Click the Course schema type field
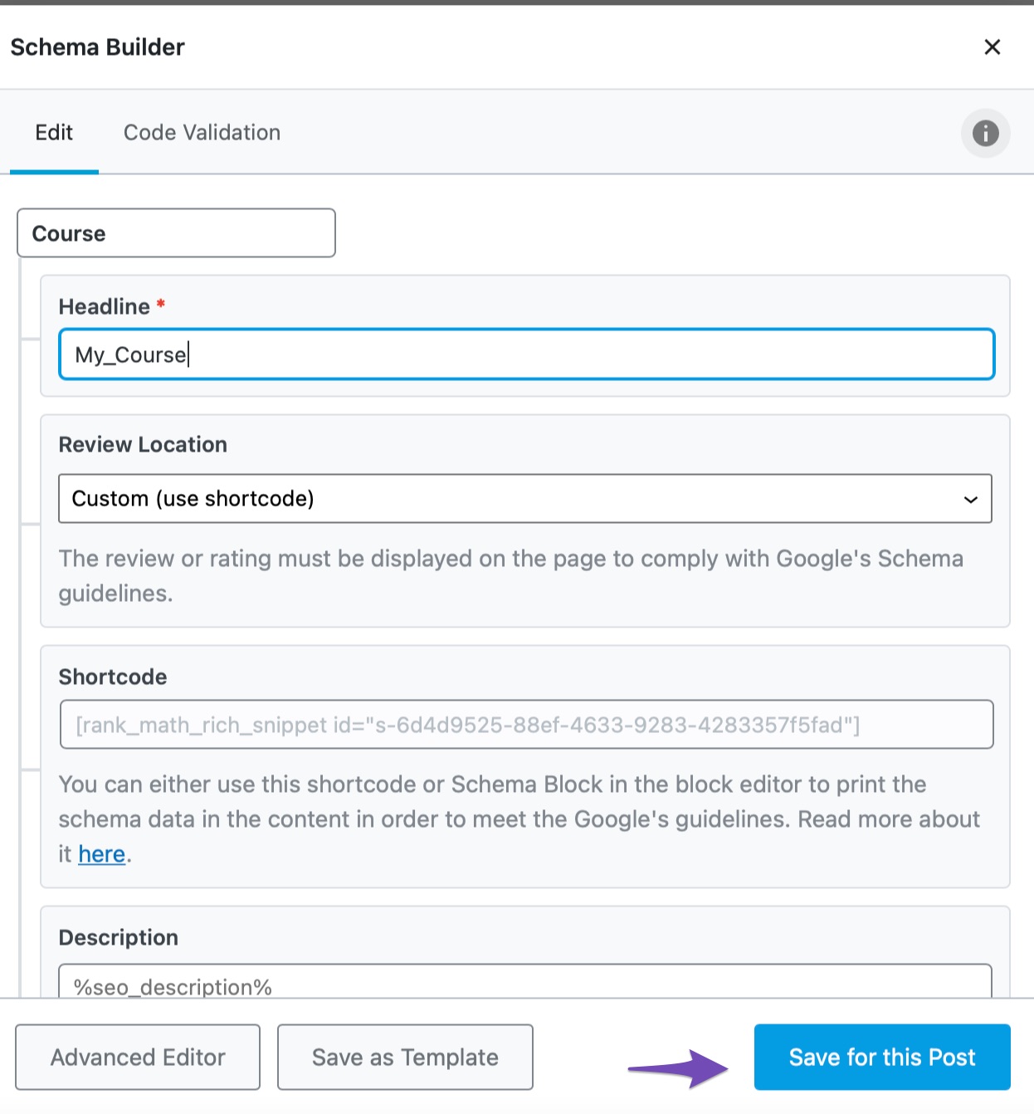1034x1114 pixels. [176, 233]
